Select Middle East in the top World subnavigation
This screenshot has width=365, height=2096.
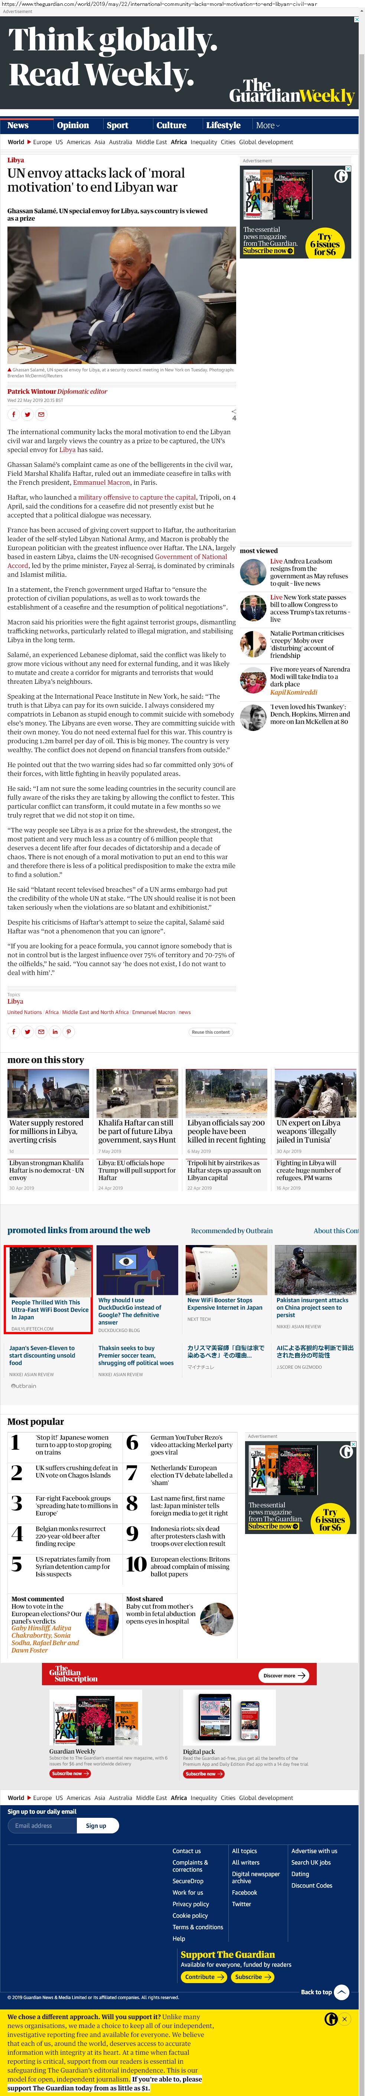151,142
